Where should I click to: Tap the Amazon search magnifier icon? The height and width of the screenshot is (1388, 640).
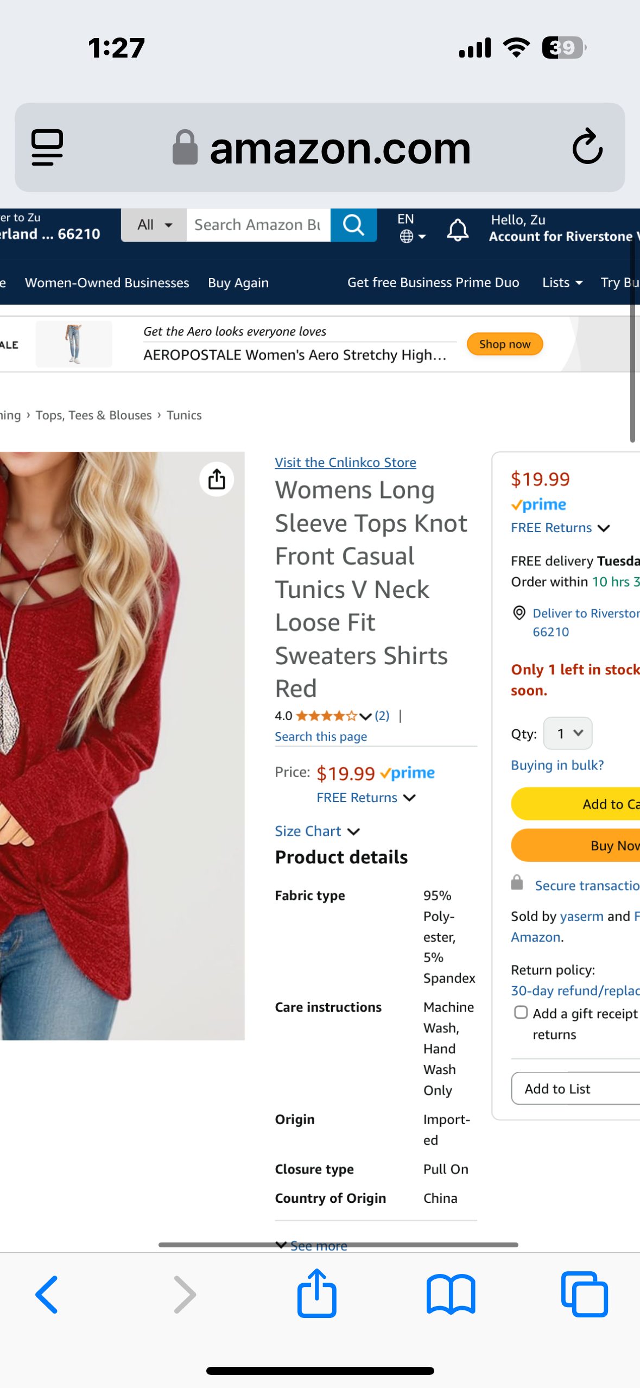coord(353,225)
